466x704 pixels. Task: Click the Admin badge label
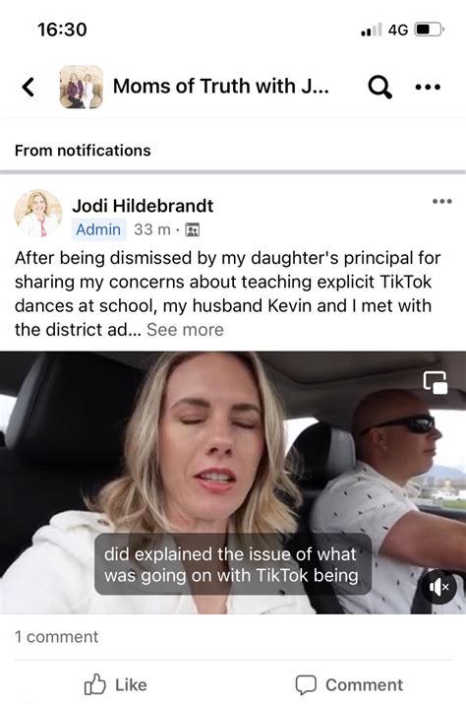click(x=98, y=229)
